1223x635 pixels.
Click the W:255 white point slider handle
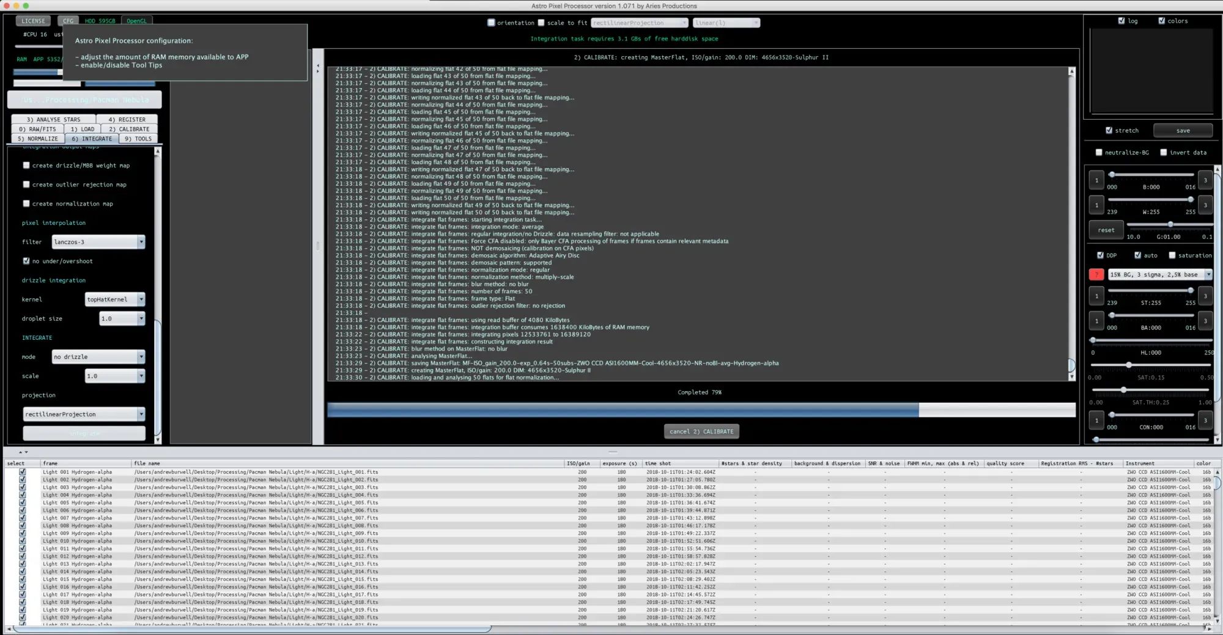click(x=1191, y=199)
